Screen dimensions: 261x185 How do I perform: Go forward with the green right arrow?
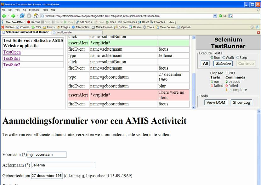click(x=13, y=16)
